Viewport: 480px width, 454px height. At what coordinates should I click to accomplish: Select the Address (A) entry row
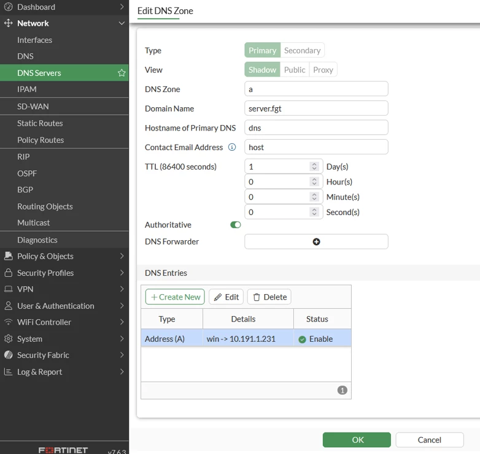pos(246,338)
